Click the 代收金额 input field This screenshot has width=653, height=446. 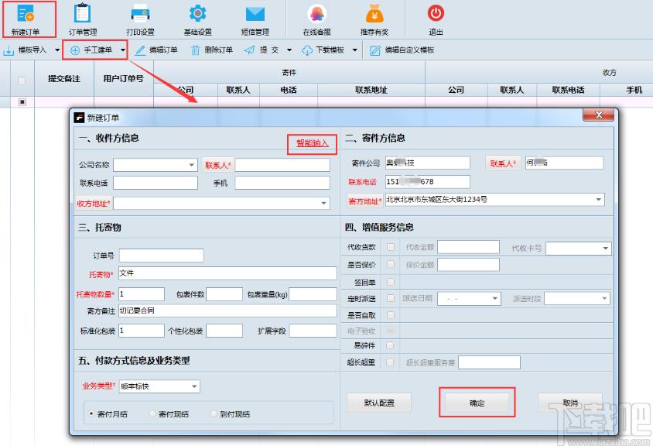(469, 247)
